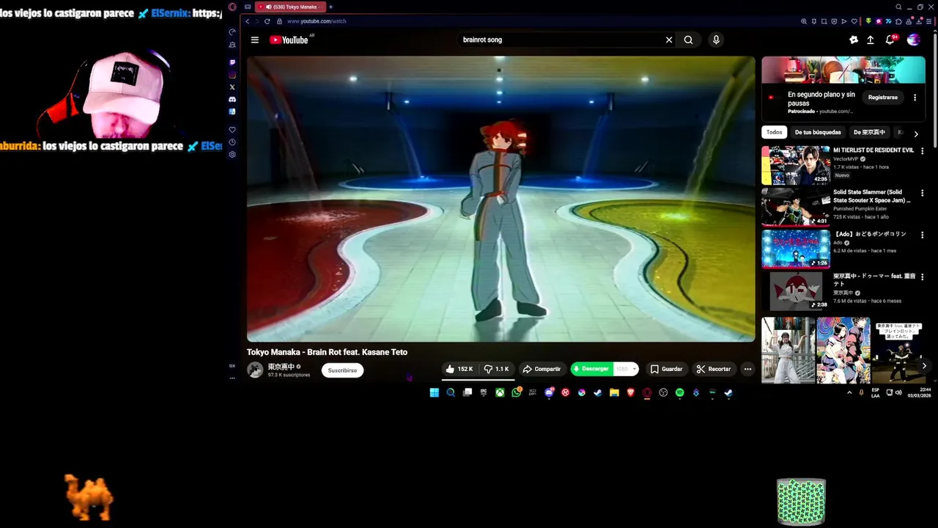
Task: Go to YouTube home via logo
Action: pyautogui.click(x=289, y=40)
